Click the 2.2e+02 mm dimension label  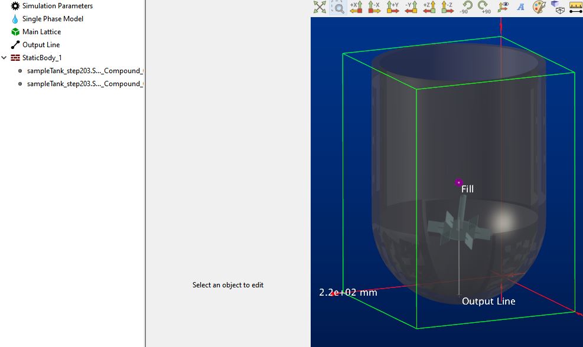(348, 292)
